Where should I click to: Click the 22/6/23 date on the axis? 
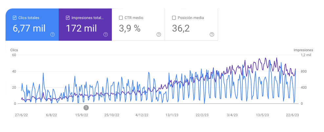[x=292, y=115]
